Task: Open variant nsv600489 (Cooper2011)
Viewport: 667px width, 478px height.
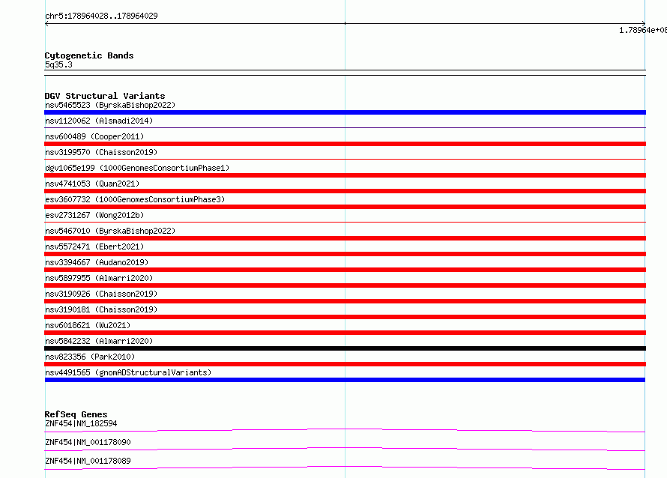Action: 94,136
